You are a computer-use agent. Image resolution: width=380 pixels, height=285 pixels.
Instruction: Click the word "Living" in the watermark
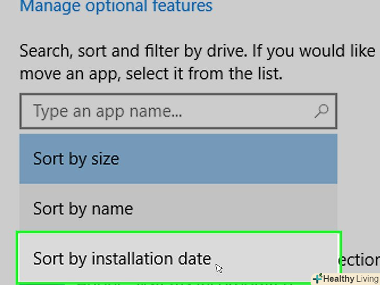(367, 279)
